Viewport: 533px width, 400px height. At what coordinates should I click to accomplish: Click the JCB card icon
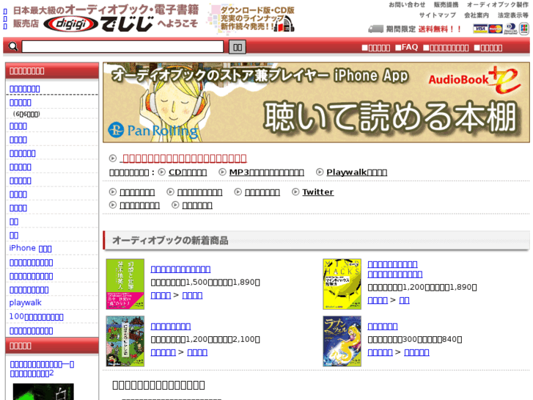(x=524, y=29)
